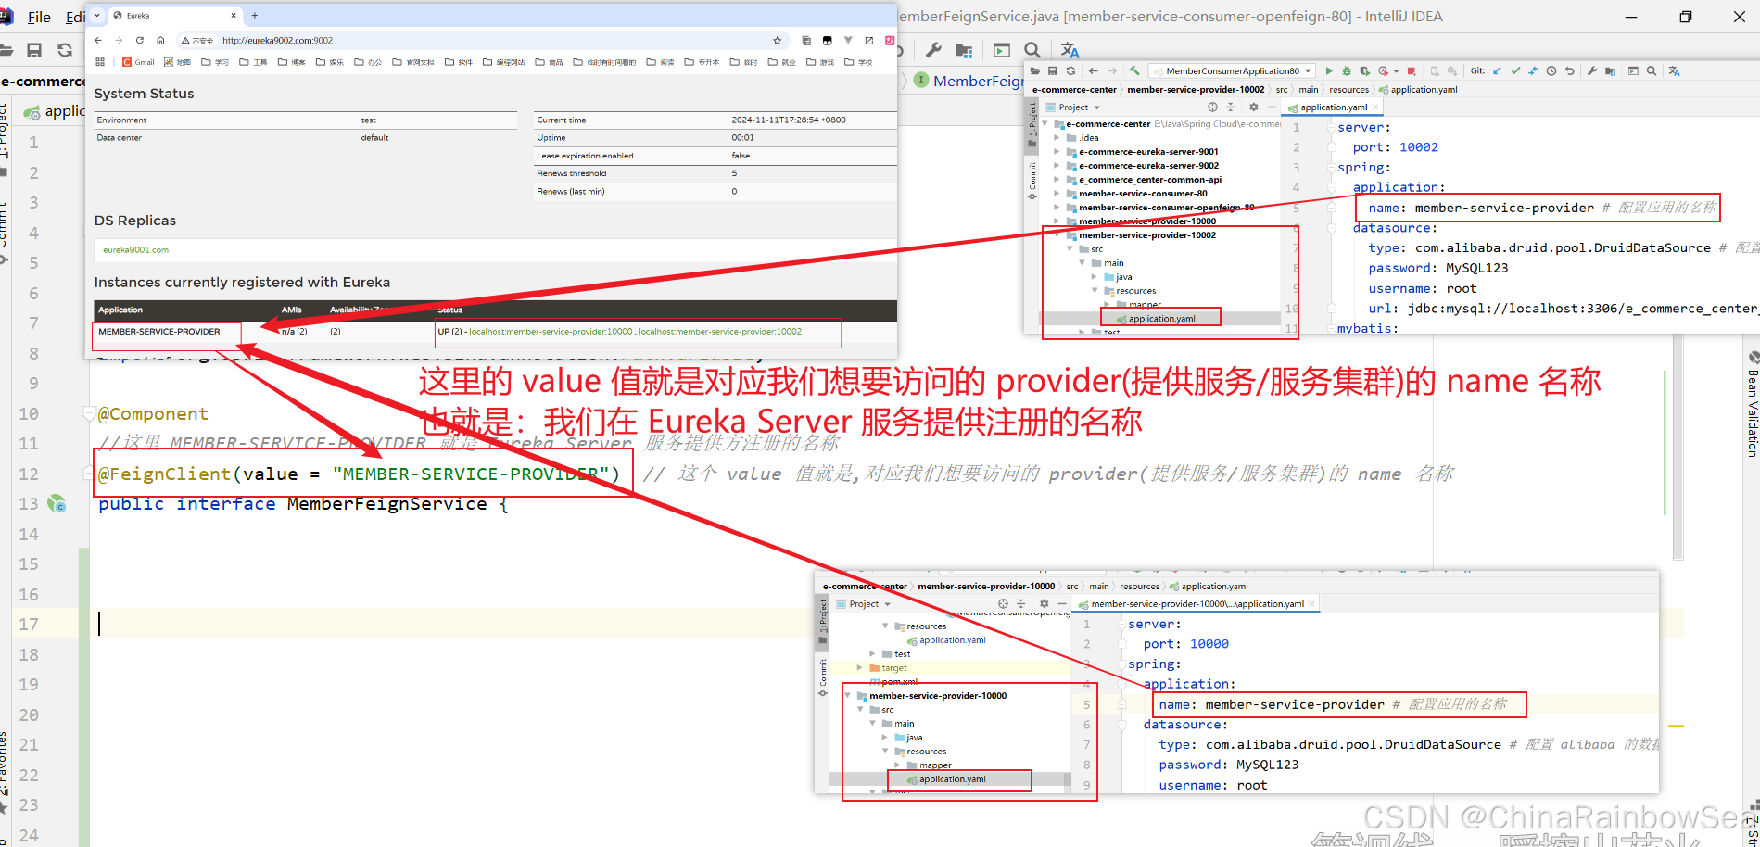Click Git rollback undo arrow icon
The image size is (1760, 847).
click(1570, 70)
